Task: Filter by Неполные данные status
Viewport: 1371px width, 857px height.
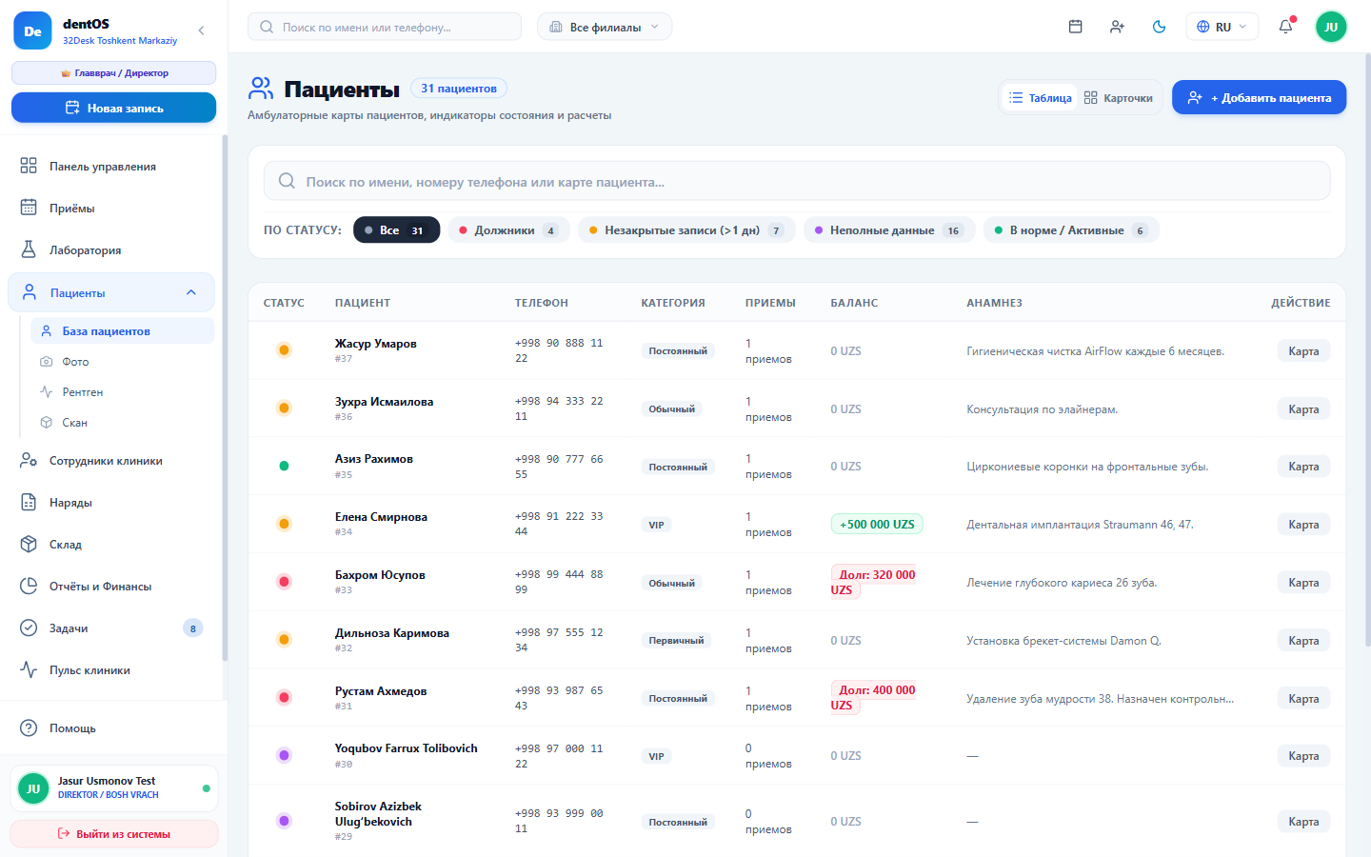Action: (x=889, y=229)
